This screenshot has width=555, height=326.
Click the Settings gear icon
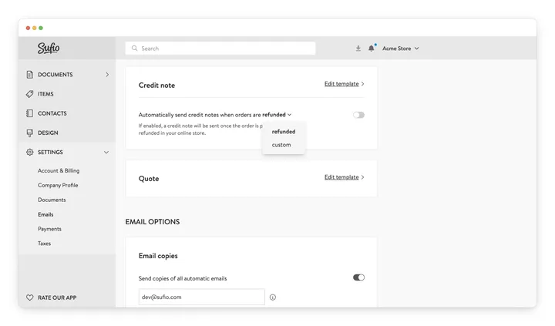30,152
